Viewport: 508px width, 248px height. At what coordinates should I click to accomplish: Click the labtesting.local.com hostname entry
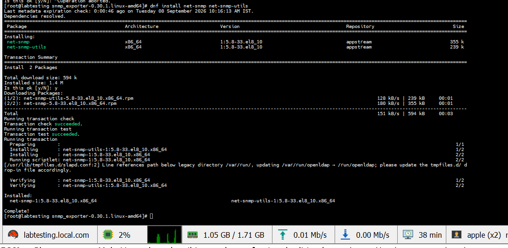point(57,235)
